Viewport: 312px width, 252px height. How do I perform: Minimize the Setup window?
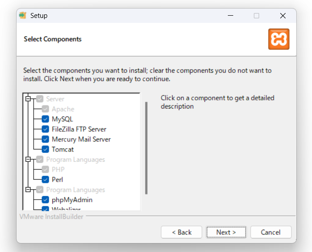tap(230, 16)
